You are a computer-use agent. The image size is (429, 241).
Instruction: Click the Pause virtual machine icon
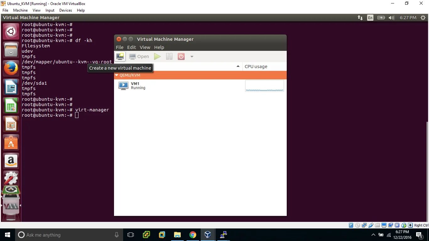tap(169, 56)
